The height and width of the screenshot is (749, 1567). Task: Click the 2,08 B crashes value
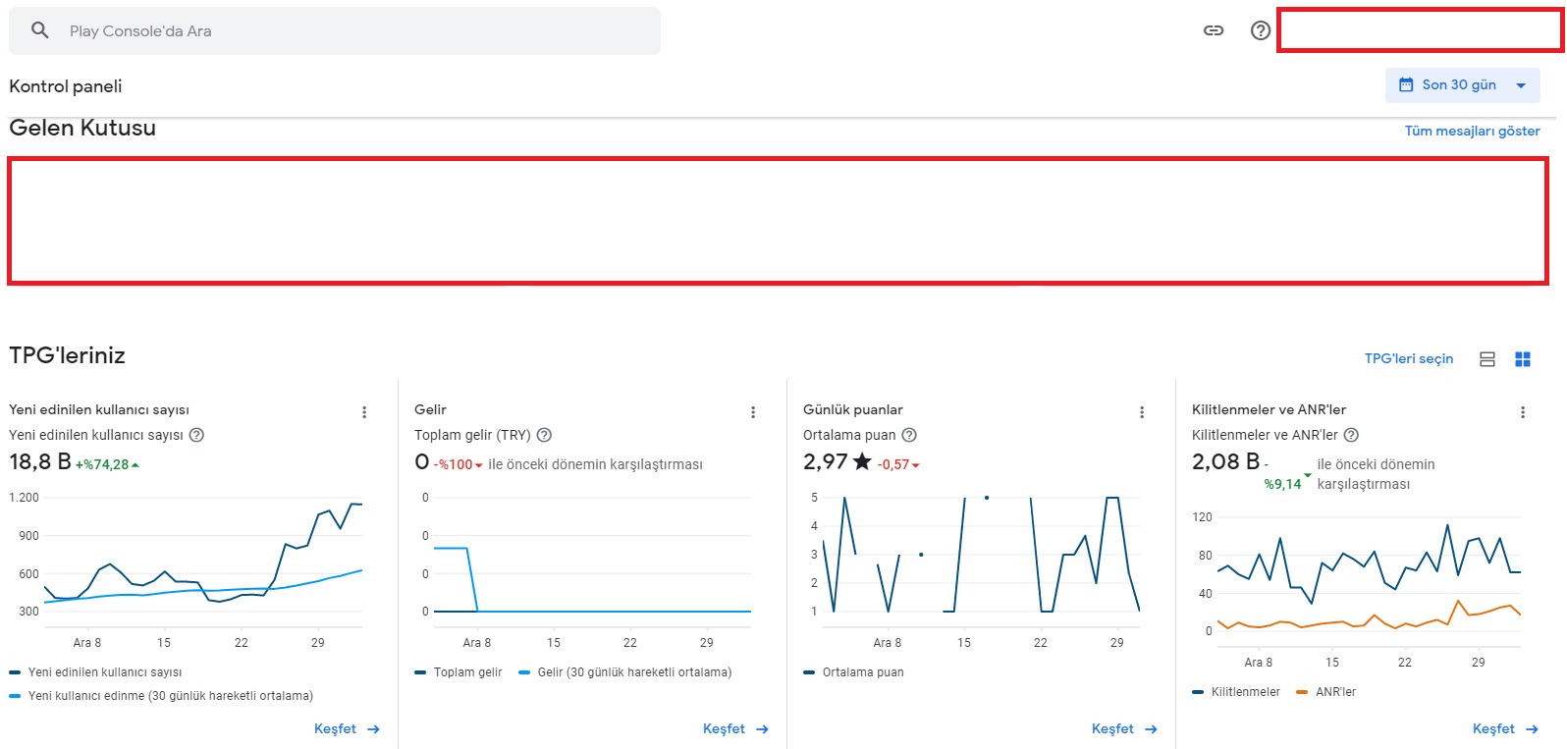[x=1226, y=461]
